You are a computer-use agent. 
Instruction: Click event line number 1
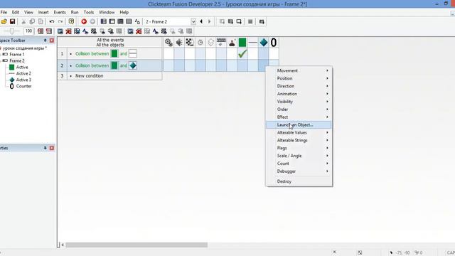click(62, 54)
